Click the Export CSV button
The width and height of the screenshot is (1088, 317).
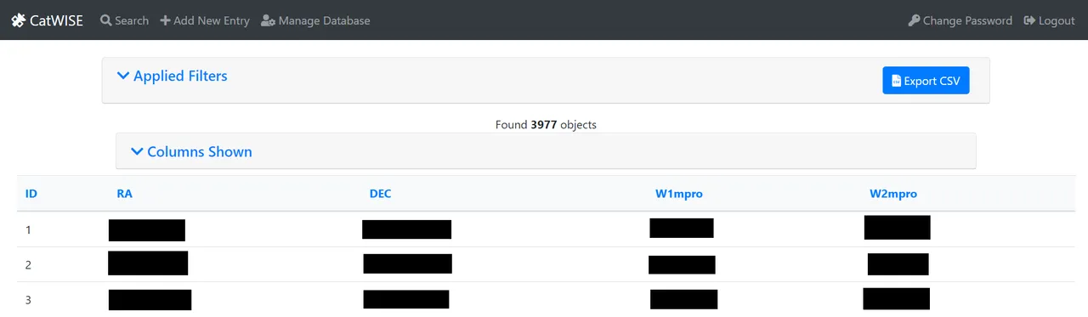pos(926,81)
